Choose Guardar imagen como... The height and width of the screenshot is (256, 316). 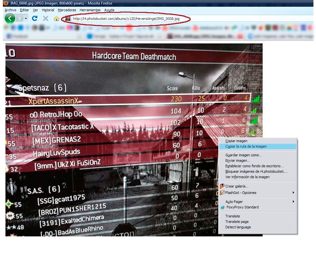click(258, 155)
